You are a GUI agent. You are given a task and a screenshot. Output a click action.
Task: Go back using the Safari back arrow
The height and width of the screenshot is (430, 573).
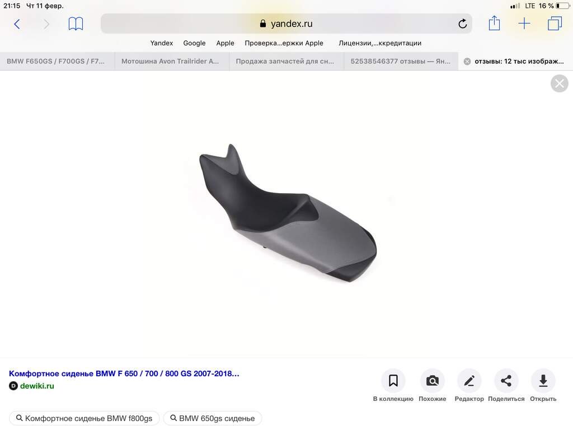(17, 24)
